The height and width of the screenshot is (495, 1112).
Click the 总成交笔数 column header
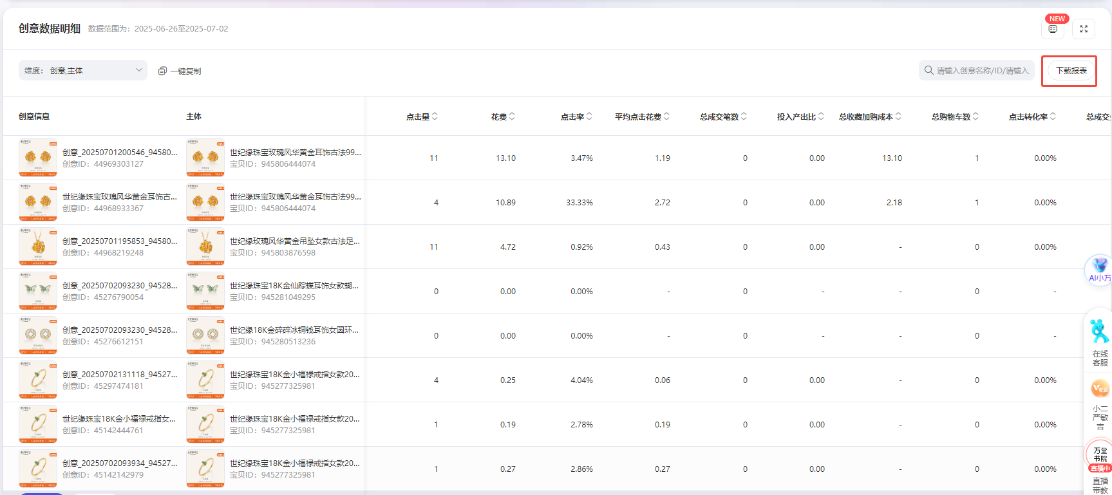pos(719,117)
